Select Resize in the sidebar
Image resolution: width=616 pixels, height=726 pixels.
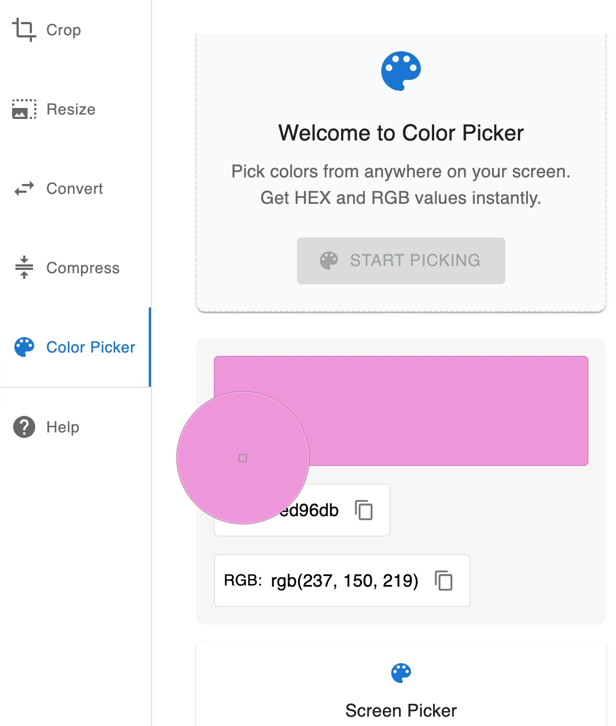(x=75, y=109)
